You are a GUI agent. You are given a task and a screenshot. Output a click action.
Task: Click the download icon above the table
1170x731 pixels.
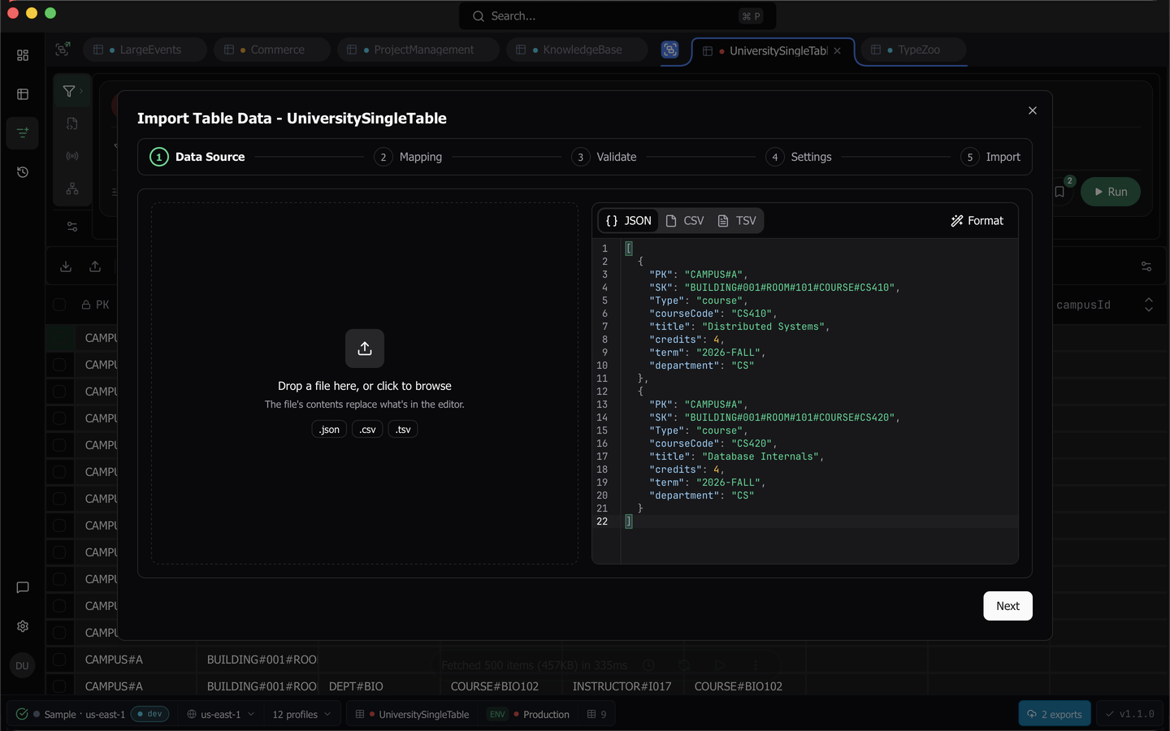pyautogui.click(x=66, y=266)
